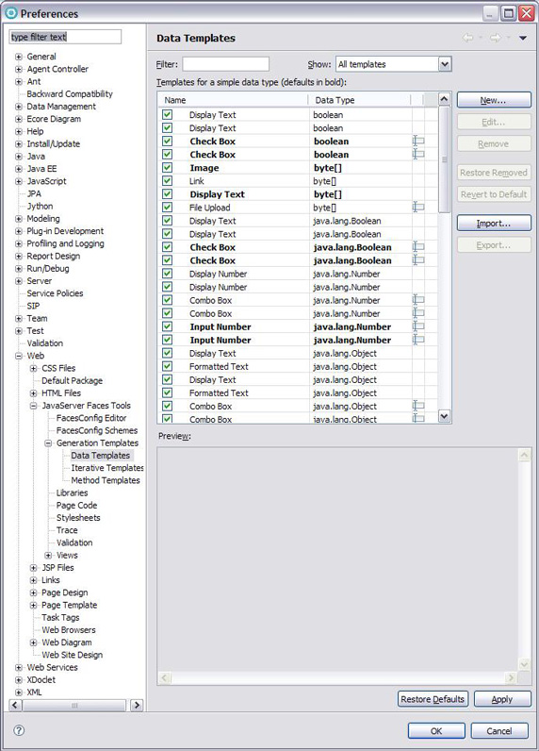Viewport: 539px width, 751px height.
Task: Click tree panel horizontal scroll right arrow
Action: point(137,705)
